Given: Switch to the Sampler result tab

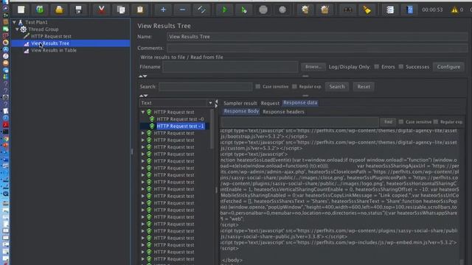Looking at the screenshot, I should point(240,103).
